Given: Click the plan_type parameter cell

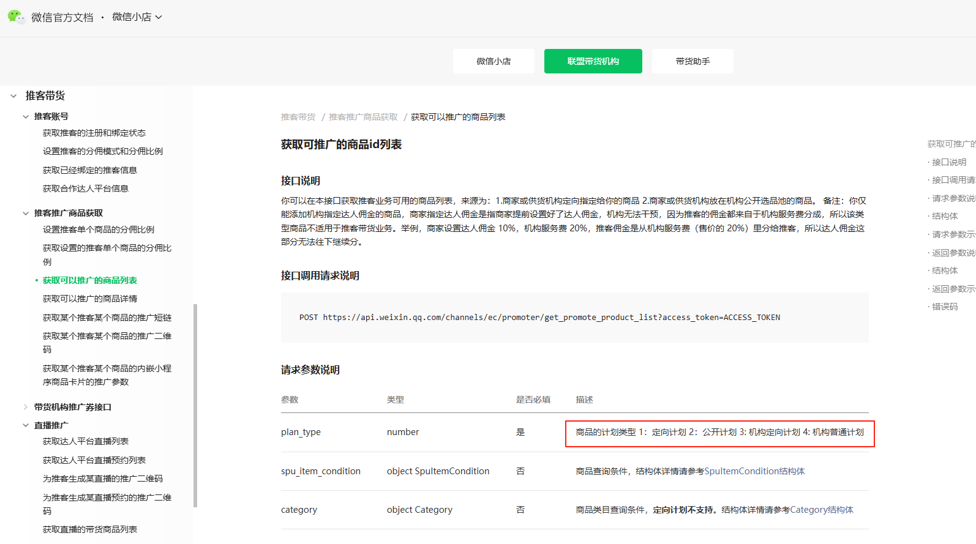Looking at the screenshot, I should click(301, 432).
